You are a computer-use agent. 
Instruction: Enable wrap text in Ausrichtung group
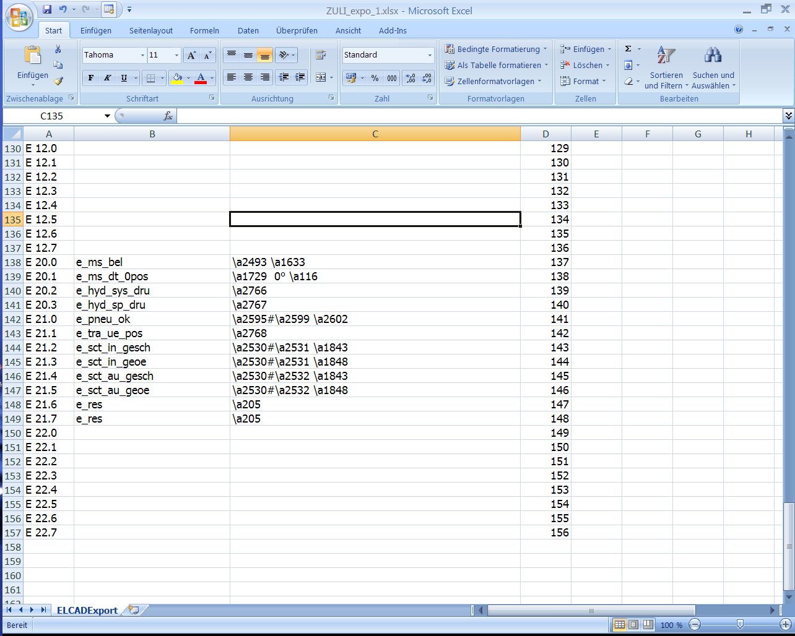[x=321, y=55]
